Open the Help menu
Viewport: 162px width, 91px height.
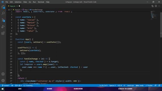click(x=48, y=2)
